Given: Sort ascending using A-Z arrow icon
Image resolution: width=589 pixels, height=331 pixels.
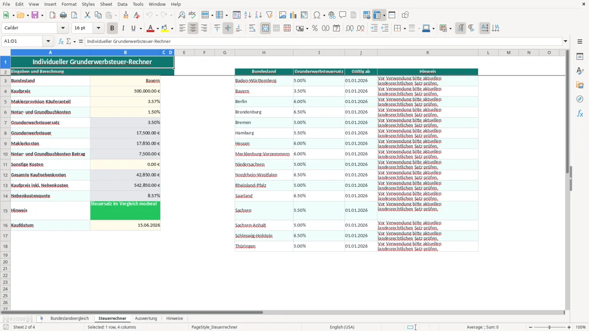Looking at the screenshot, I should [x=248, y=15].
